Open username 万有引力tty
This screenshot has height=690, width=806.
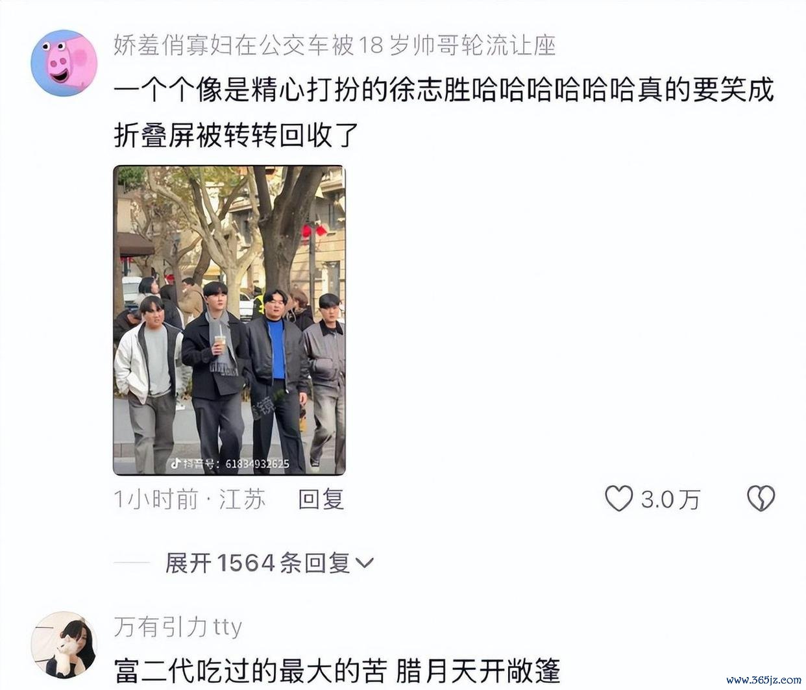point(178,627)
